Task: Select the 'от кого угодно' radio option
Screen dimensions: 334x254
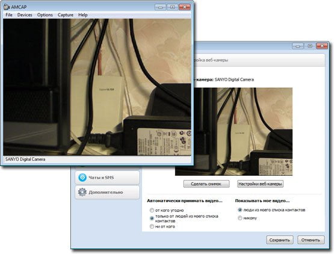Action: point(152,210)
